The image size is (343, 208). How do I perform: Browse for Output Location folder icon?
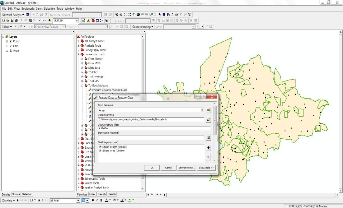coord(209,119)
